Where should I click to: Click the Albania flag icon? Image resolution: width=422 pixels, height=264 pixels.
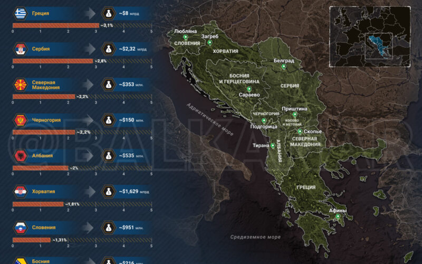[x=21, y=156]
